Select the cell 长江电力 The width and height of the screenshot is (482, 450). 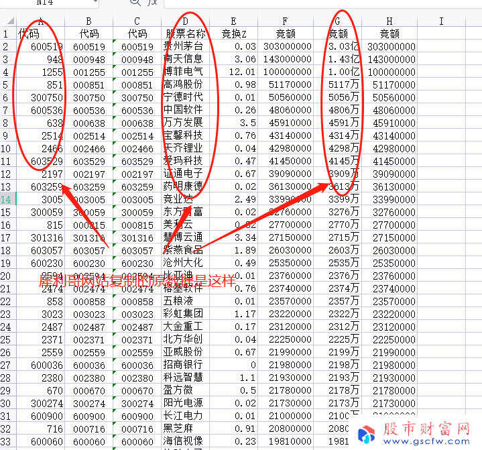tap(186, 416)
